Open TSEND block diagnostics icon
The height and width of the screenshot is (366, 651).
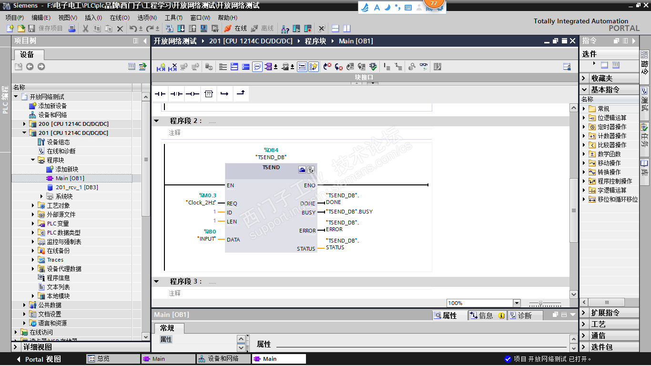tap(311, 169)
